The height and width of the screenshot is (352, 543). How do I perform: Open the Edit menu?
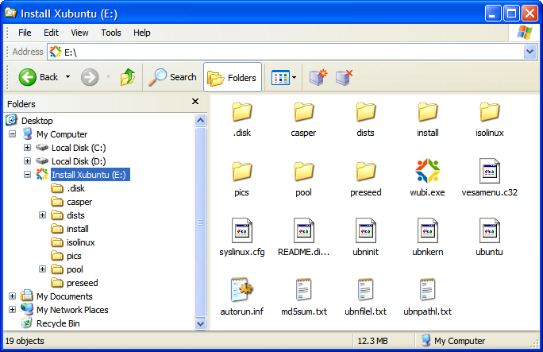tap(51, 33)
